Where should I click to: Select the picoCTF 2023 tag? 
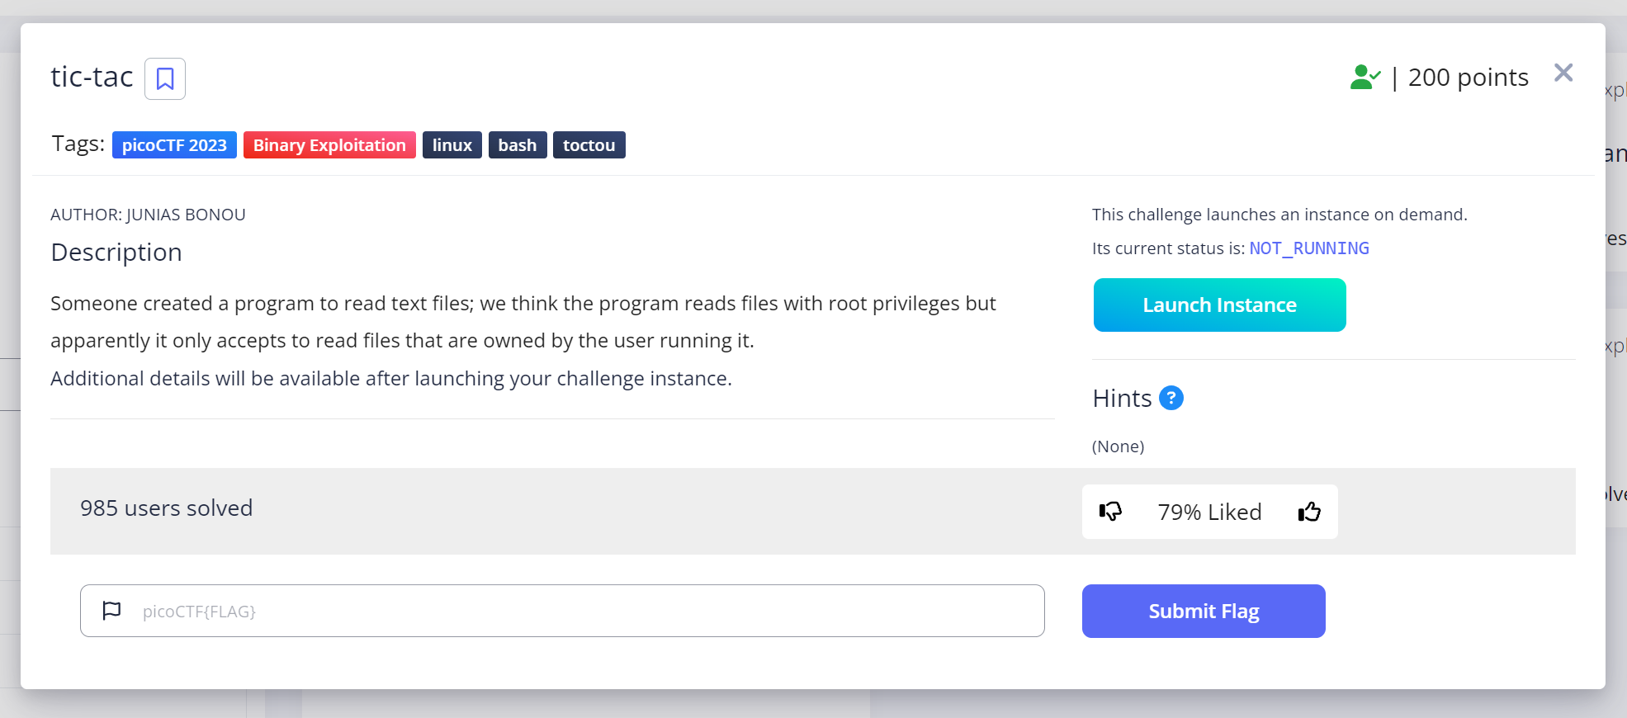point(174,145)
